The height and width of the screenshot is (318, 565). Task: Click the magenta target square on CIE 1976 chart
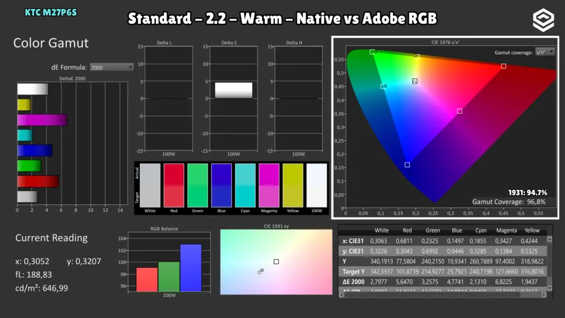[460, 111]
